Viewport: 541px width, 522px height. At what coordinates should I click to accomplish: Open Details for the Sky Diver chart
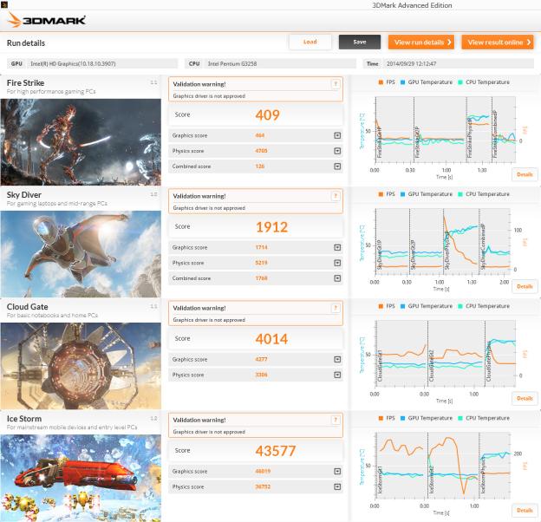click(x=525, y=286)
